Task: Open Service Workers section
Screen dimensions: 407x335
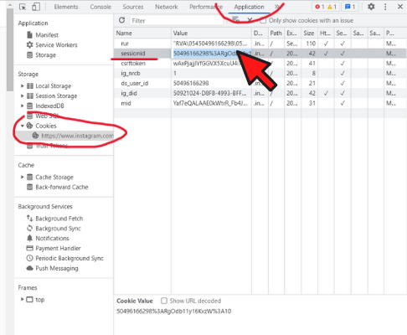Action: click(56, 44)
